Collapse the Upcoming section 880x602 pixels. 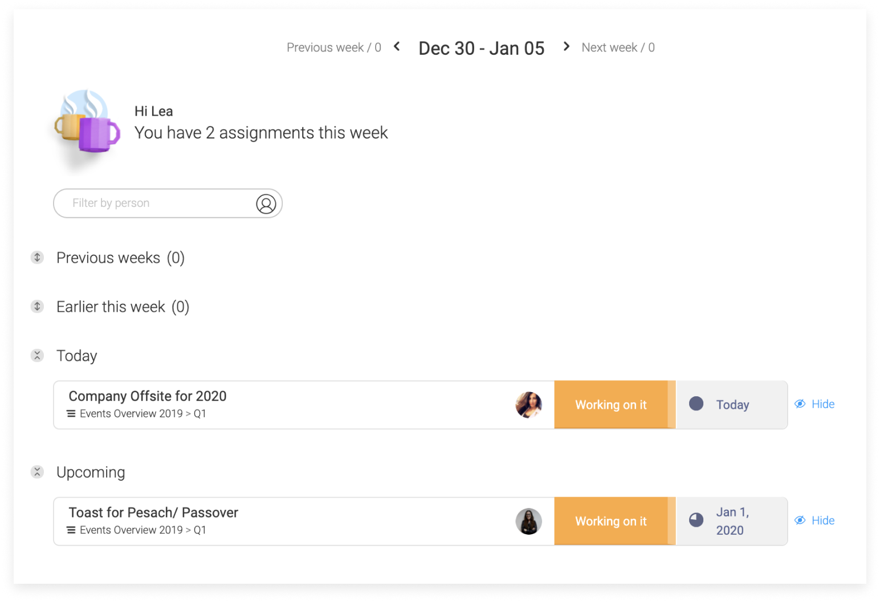[37, 472]
